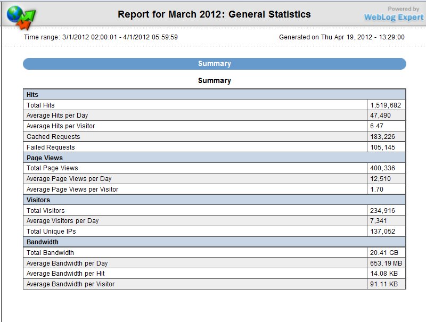The width and height of the screenshot is (426, 322).
Task: Select the value 7,341
Action: (378, 221)
